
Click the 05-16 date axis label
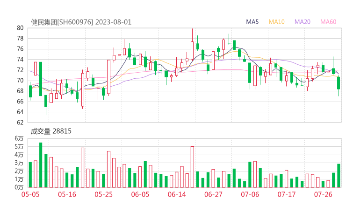(67, 194)
